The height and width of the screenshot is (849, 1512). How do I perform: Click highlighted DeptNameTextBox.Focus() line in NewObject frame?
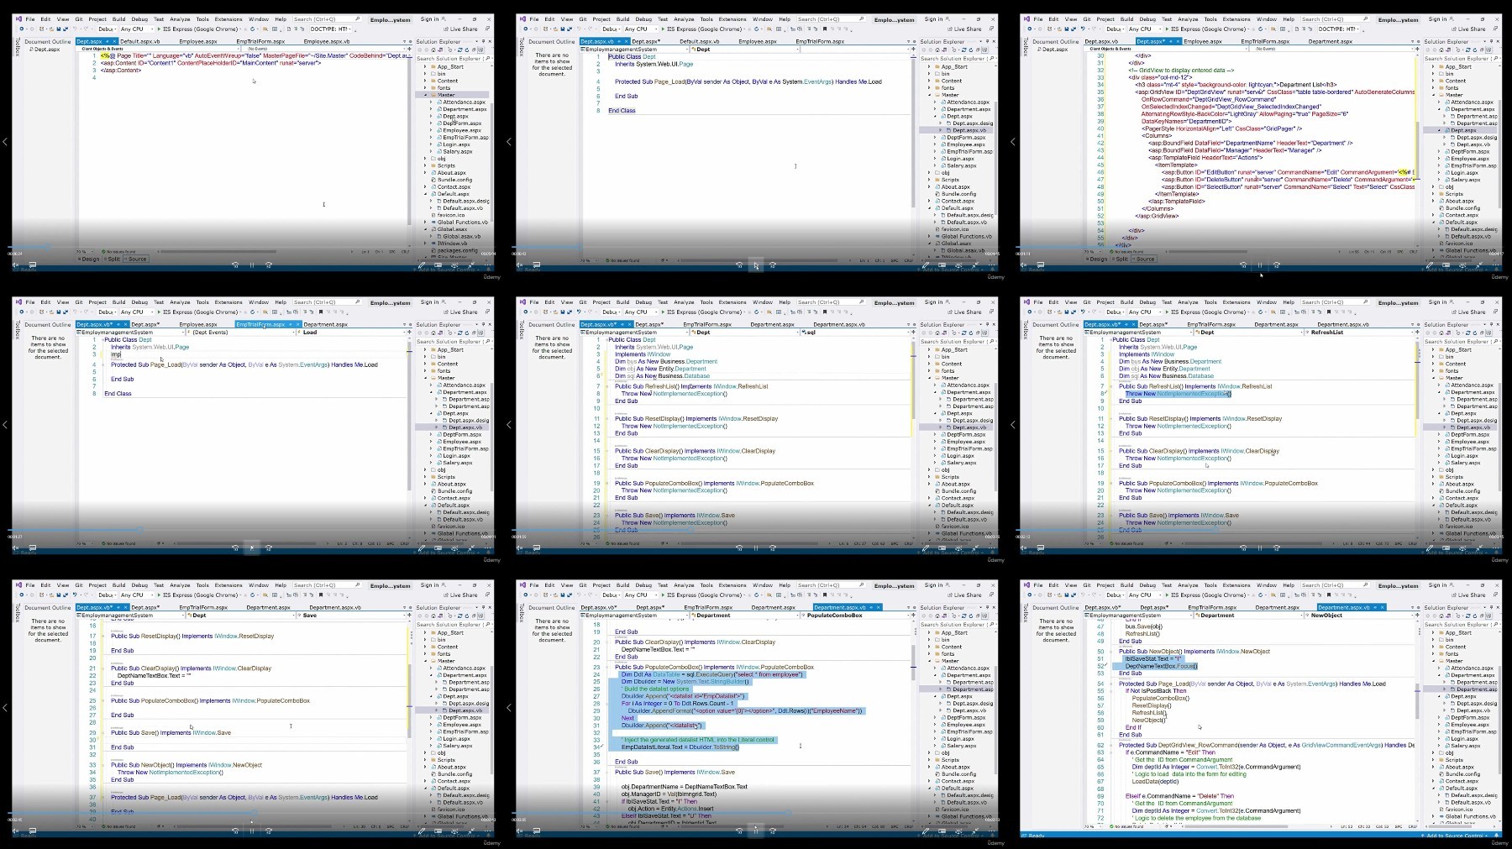[1161, 666]
